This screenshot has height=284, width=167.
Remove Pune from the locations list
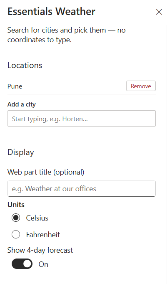pyautogui.click(x=141, y=86)
